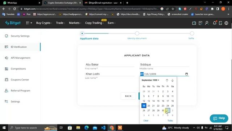Image resolution: width=232 pixels, height=131 pixels.
Task: Expand Trade menu
Action: pos(61,23)
